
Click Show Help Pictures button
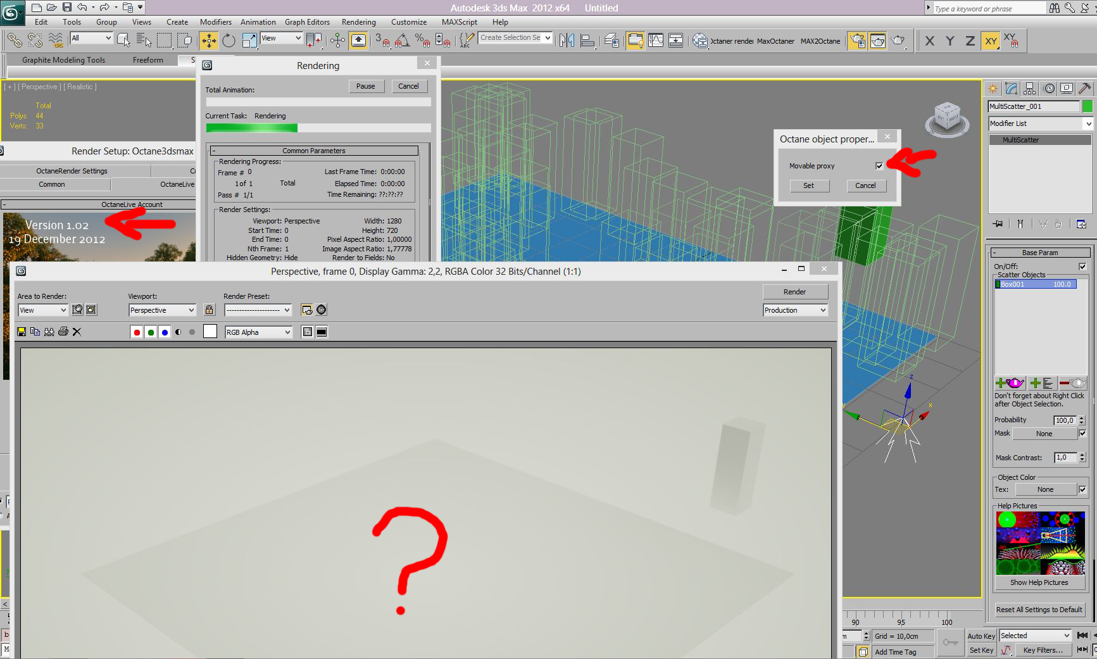coord(1039,582)
